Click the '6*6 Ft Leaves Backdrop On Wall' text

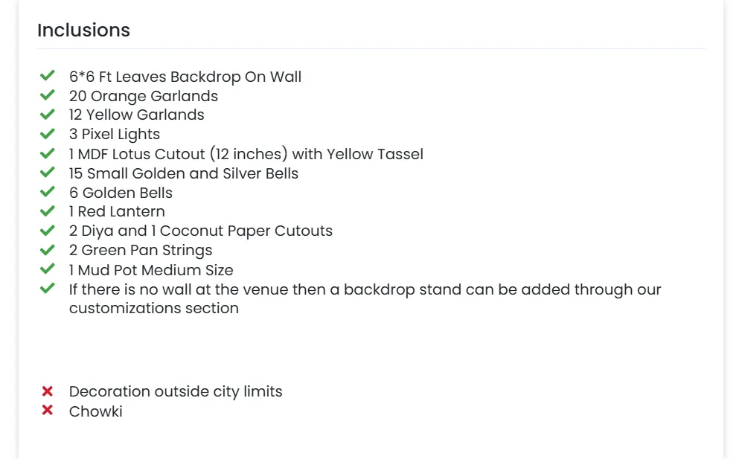pyautogui.click(x=185, y=77)
